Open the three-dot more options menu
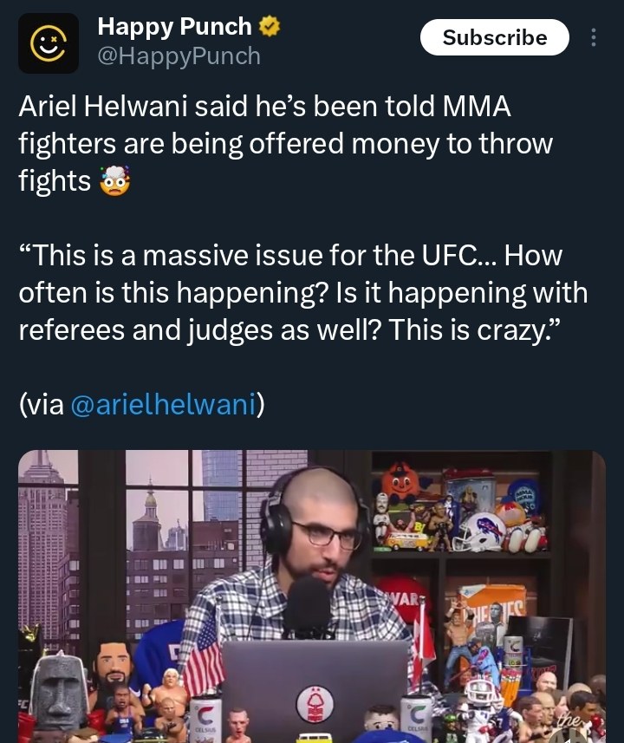The height and width of the screenshot is (743, 624). pyautogui.click(x=593, y=37)
